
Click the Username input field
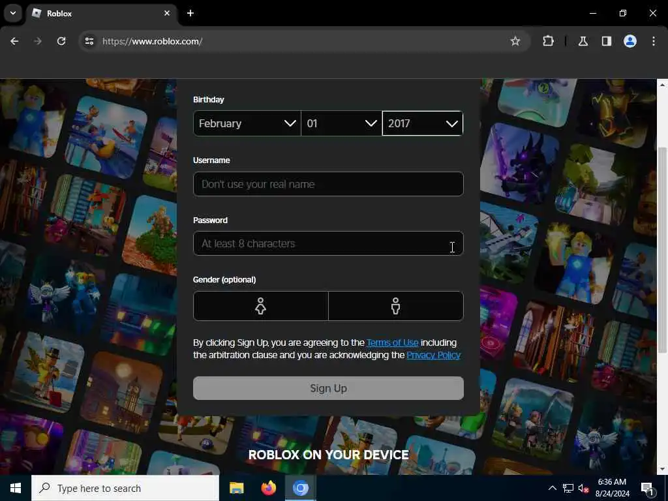coord(329,184)
